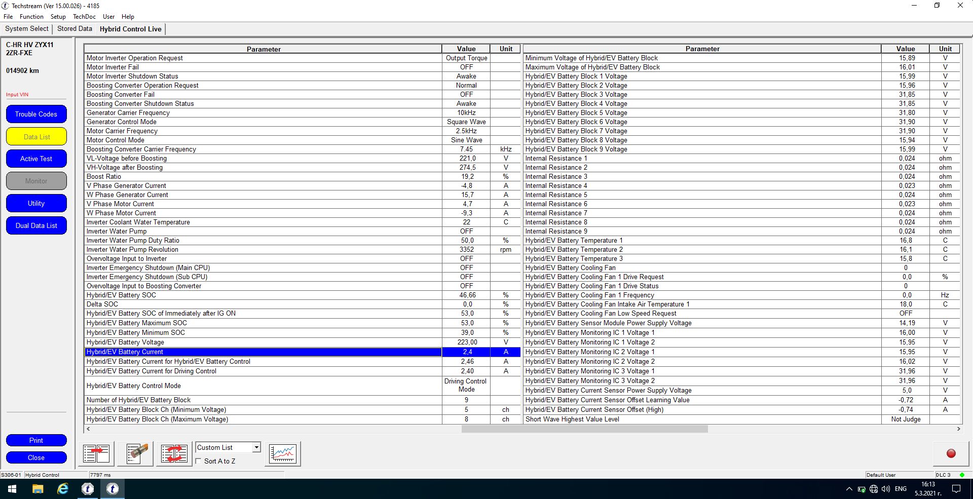Open the Function menu
Viewport: 973px width, 499px height.
[31, 17]
